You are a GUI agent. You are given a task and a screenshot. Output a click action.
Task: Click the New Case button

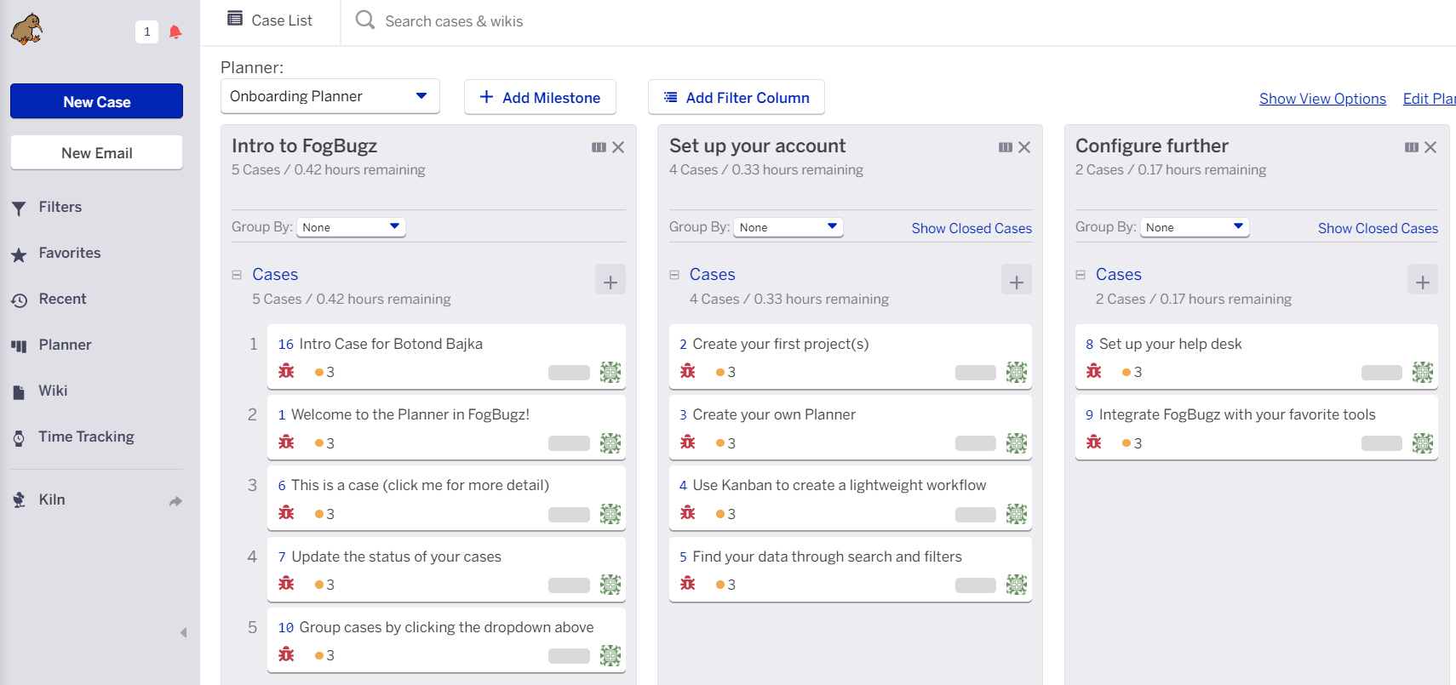pyautogui.click(x=96, y=101)
